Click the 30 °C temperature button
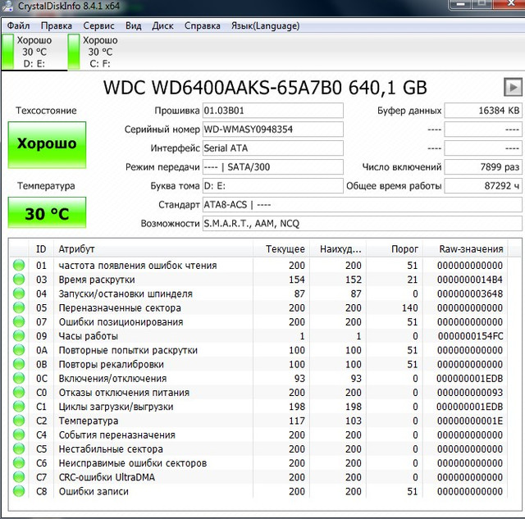525x519 pixels. (47, 213)
